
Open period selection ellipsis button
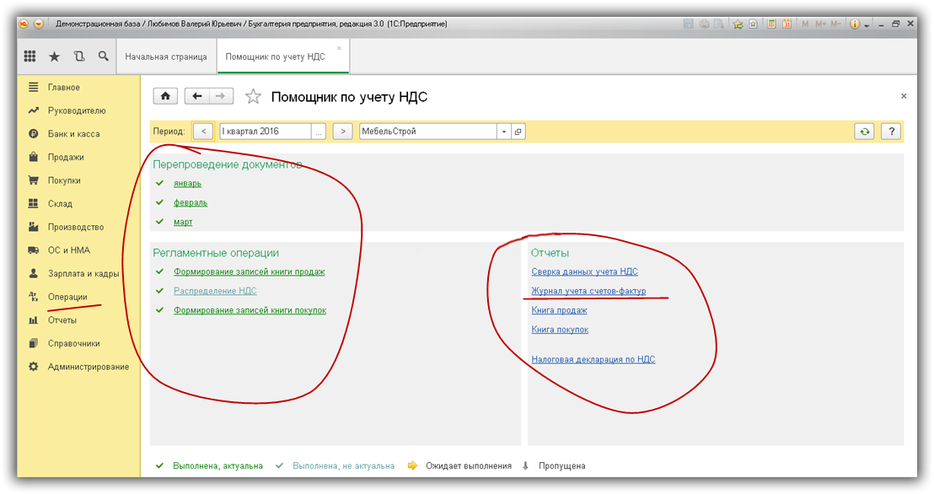[x=319, y=132]
